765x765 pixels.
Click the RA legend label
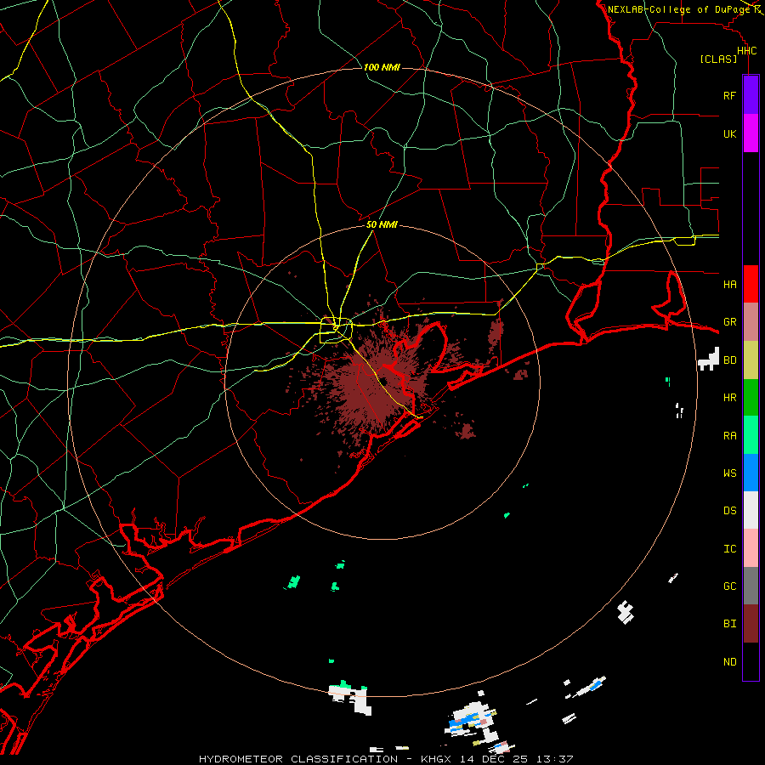pyautogui.click(x=729, y=435)
